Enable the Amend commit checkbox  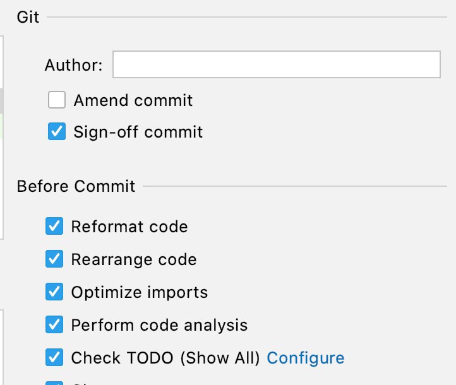pos(57,100)
